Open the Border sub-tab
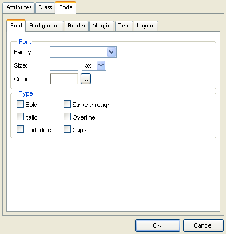The width and height of the screenshot is (226, 234). (x=77, y=26)
